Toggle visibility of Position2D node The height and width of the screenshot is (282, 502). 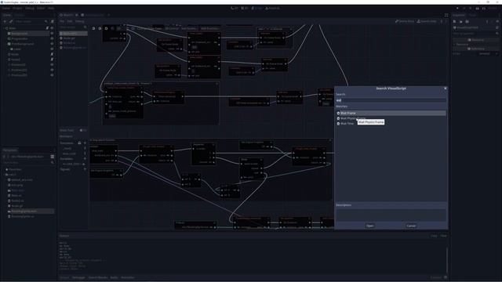pos(53,64)
